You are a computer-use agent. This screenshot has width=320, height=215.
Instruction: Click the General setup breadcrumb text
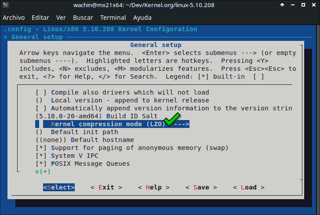[x=37, y=37]
